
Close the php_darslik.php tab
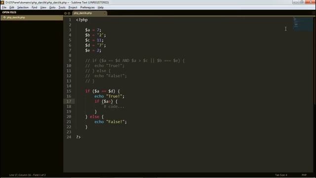coord(104,13)
